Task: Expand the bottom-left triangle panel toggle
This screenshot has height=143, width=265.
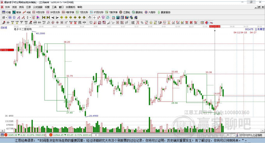Action: click(x=2, y=131)
